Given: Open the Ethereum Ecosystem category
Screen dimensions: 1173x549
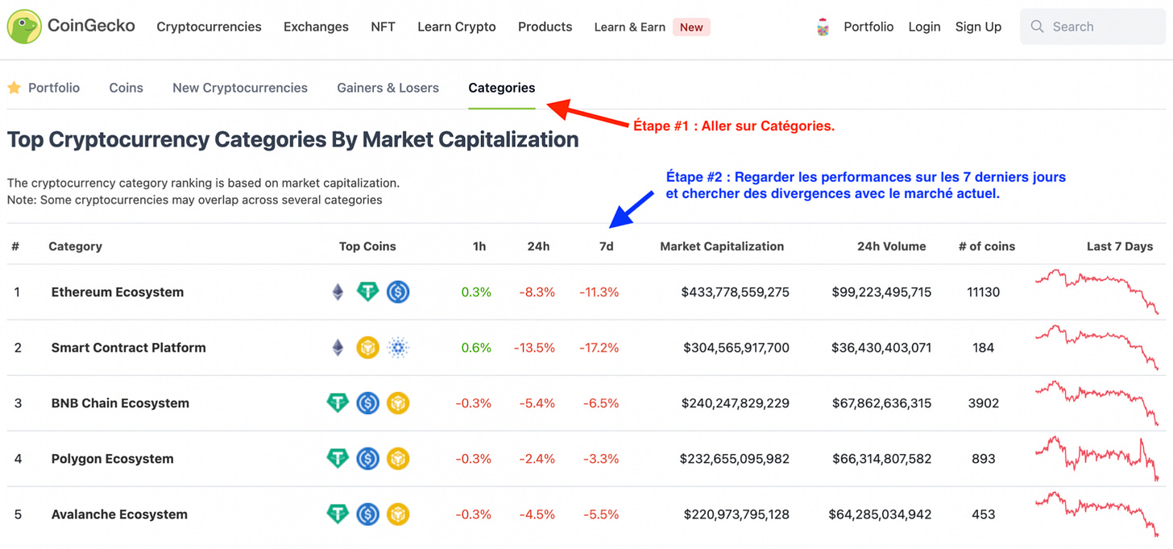Looking at the screenshot, I should pyautogui.click(x=118, y=291).
